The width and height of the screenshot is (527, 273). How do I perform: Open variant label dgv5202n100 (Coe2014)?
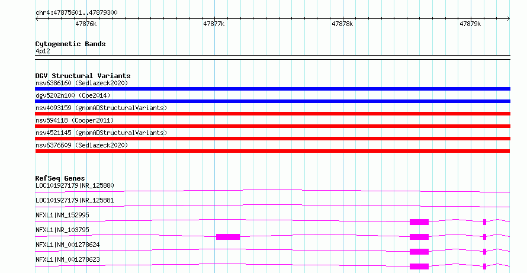(73, 95)
